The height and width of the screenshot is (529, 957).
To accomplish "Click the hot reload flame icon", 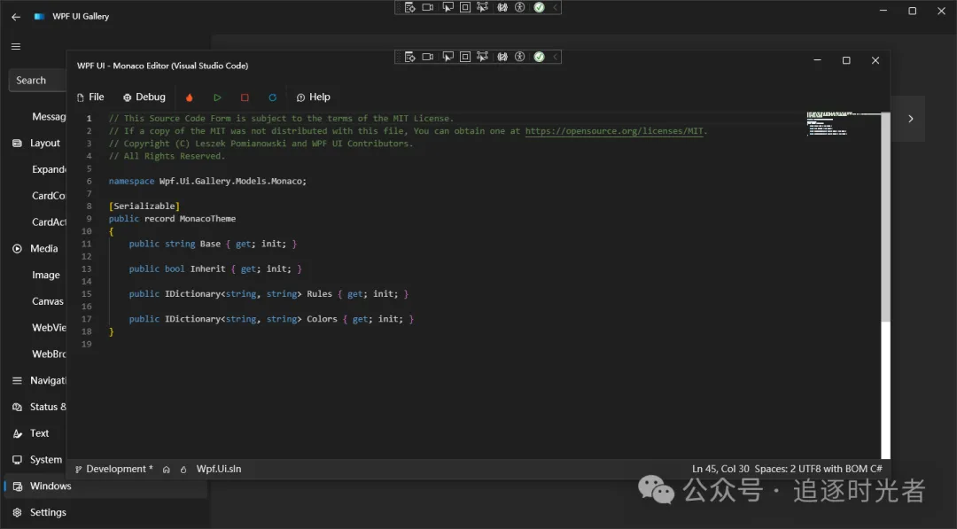I will tap(190, 97).
